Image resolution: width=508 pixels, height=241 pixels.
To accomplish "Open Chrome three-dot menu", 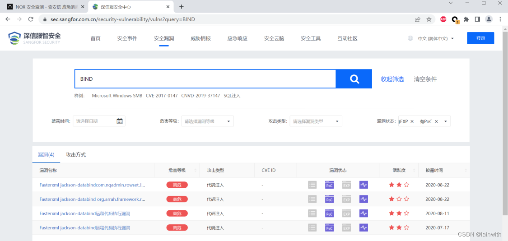I will 500,19.
